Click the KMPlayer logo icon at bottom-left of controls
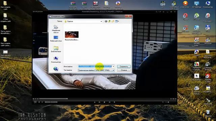216x121 pixels. point(35,102)
